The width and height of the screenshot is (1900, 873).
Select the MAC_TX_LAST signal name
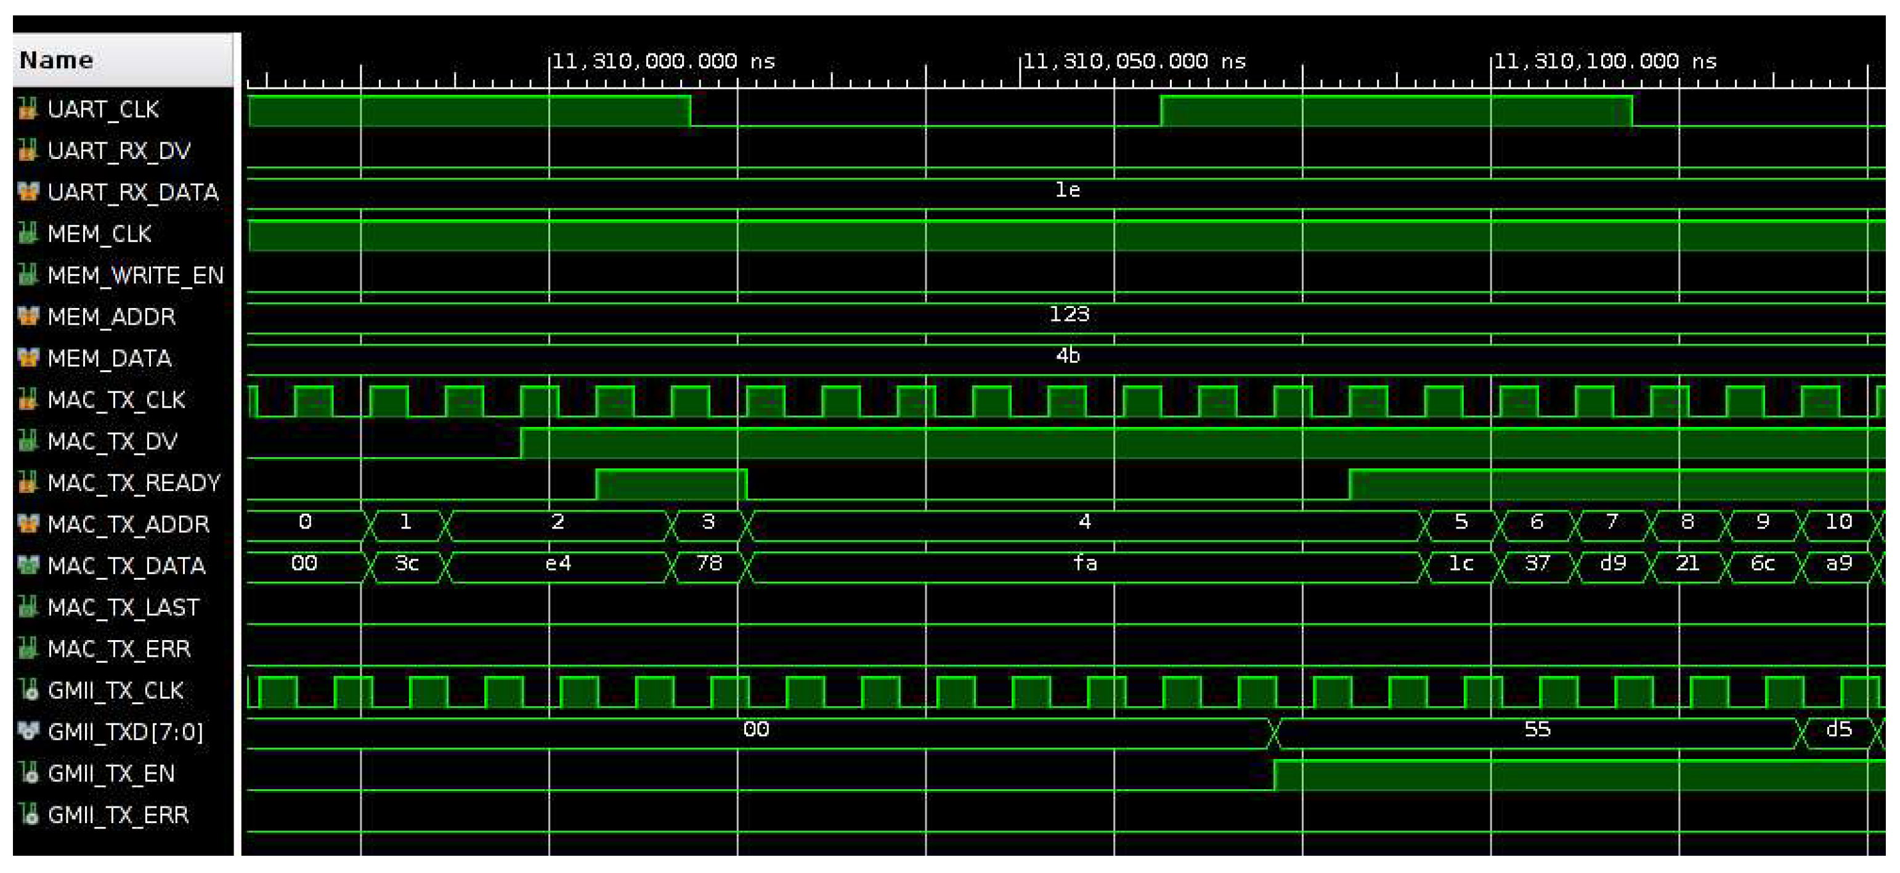(123, 607)
